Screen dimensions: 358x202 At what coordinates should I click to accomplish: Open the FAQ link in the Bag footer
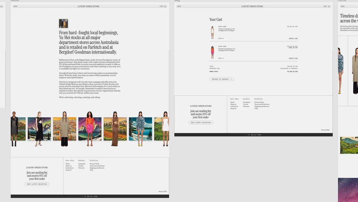point(256,108)
